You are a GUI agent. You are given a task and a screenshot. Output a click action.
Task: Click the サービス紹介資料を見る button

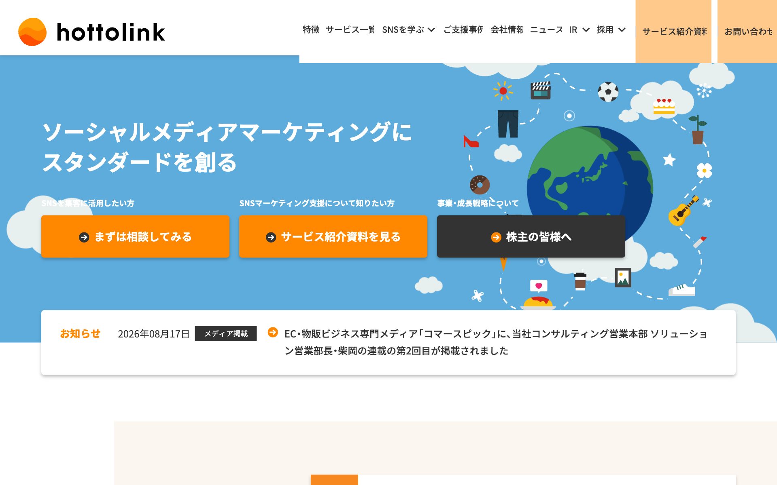pyautogui.click(x=333, y=236)
